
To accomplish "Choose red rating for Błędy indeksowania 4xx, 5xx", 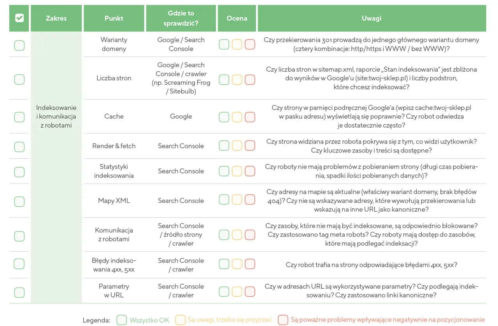I will point(250,264).
